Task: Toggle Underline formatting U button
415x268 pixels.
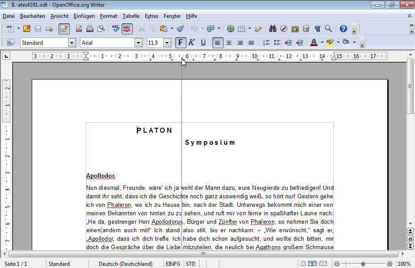Action: click(203, 42)
